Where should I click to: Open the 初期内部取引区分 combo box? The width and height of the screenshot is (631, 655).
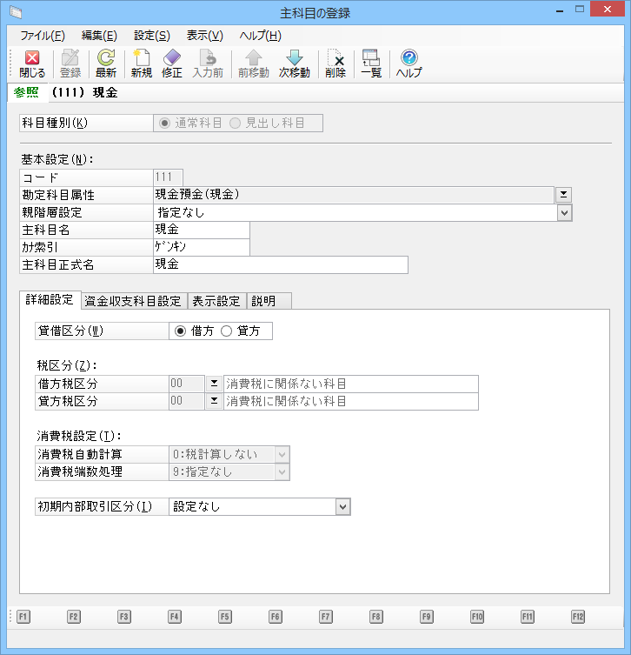[342, 506]
